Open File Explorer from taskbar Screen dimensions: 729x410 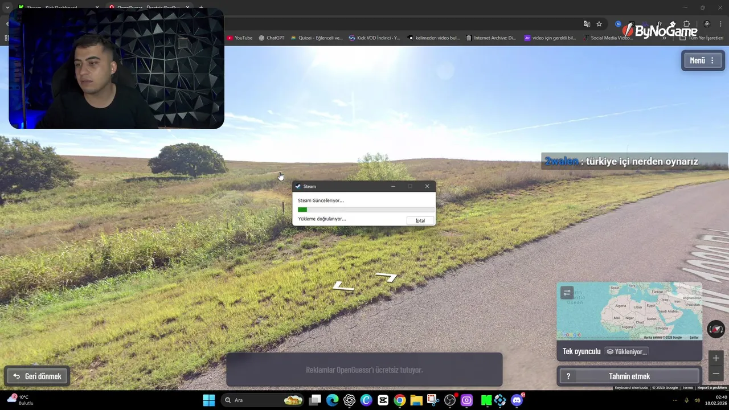click(416, 400)
